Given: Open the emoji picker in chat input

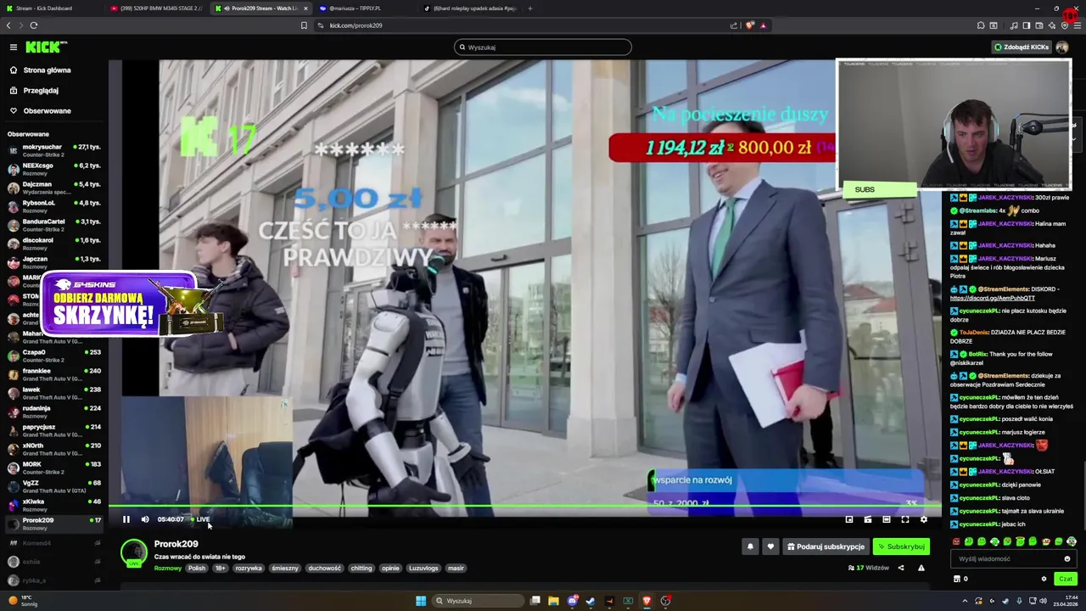Looking at the screenshot, I should (1067, 559).
